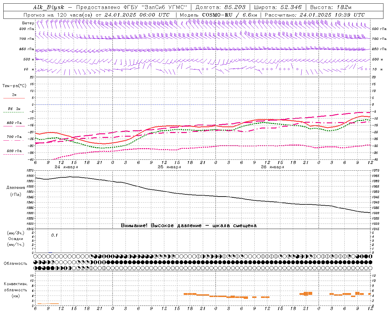Click the 700 гПа temperature legend label
The height and width of the screenshot is (311, 388).
point(14,137)
